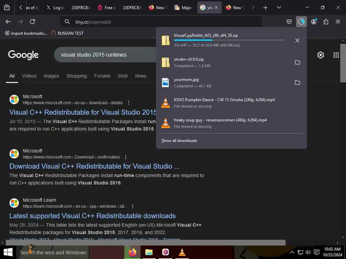Open the list all tabs dropdown
The image size is (346, 259).
[x=279, y=8]
